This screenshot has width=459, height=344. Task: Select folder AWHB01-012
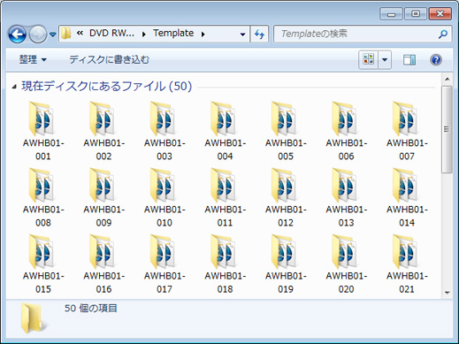pos(286,197)
